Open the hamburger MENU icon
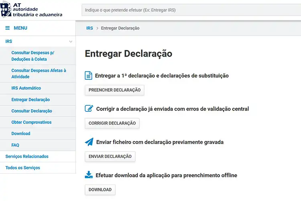The image size is (301, 201). pyautogui.click(x=8, y=28)
